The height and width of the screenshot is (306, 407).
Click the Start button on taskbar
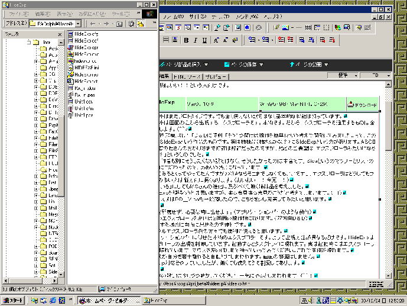pos(12,301)
